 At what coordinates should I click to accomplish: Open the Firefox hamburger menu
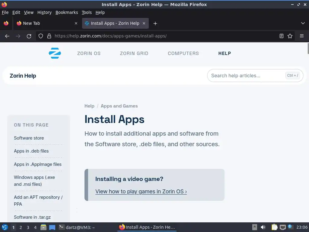[x=301, y=36]
